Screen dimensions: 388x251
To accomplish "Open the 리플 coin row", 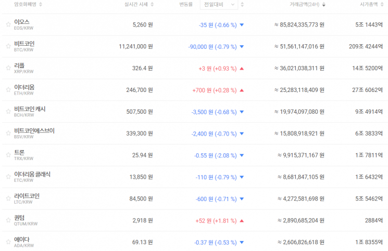I will tap(194, 68).
